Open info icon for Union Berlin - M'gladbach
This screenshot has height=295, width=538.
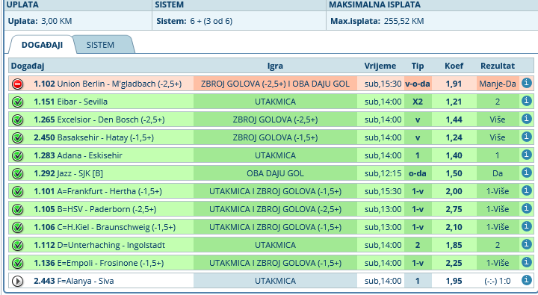527,83
